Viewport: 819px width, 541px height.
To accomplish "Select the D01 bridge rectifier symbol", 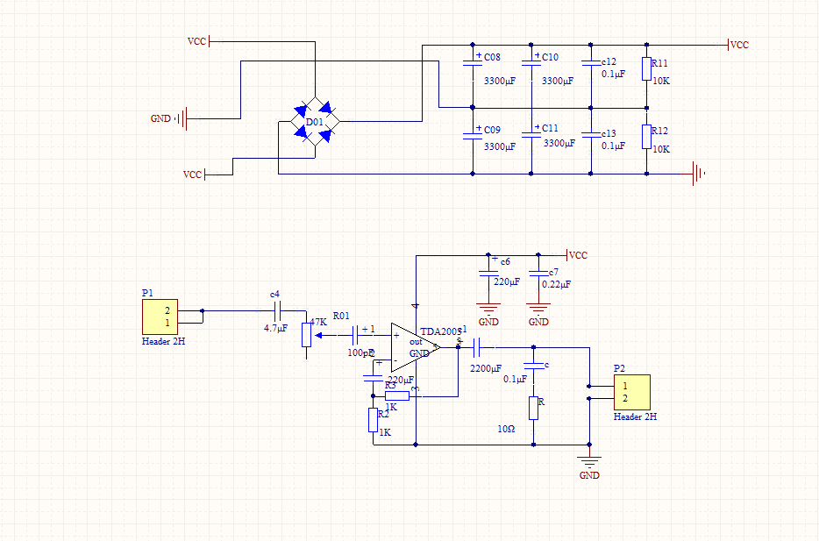I will (x=314, y=121).
